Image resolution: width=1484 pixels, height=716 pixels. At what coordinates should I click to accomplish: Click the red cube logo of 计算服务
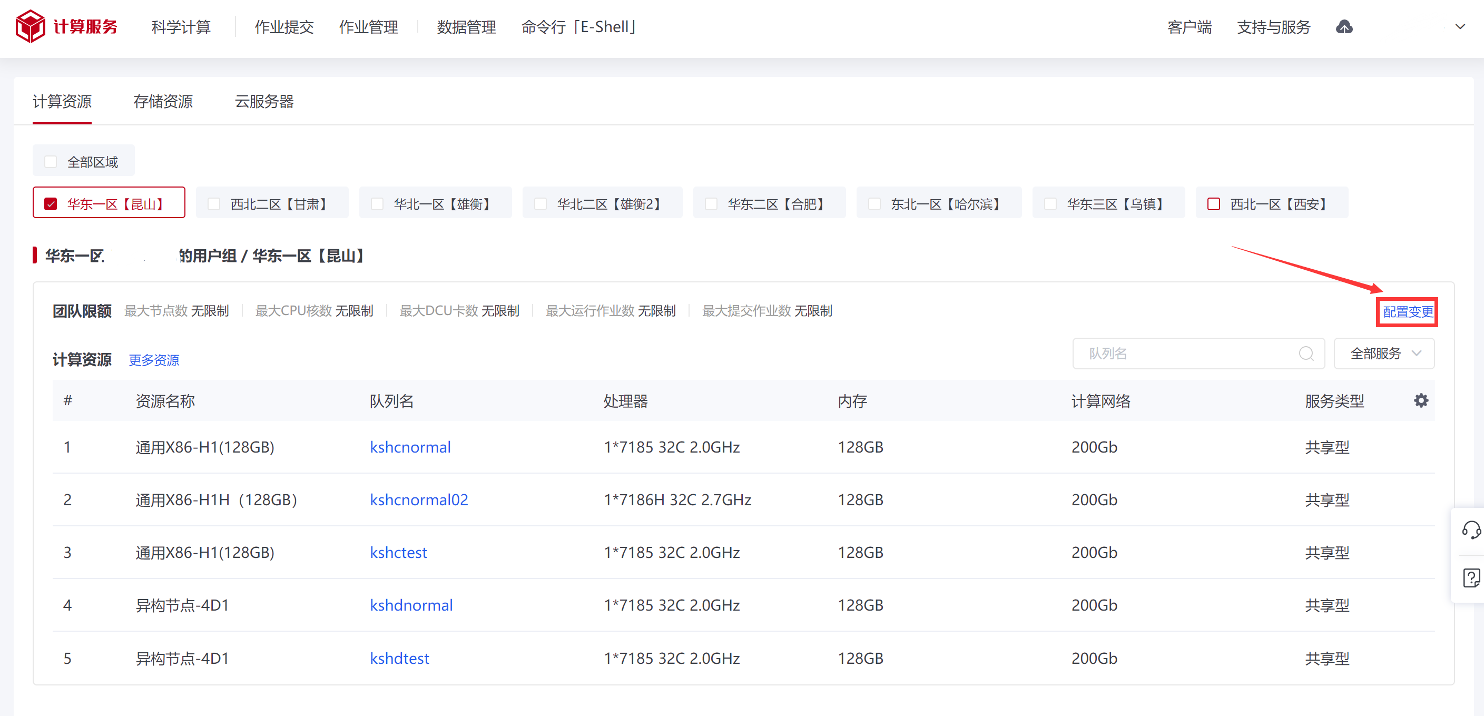tap(30, 26)
